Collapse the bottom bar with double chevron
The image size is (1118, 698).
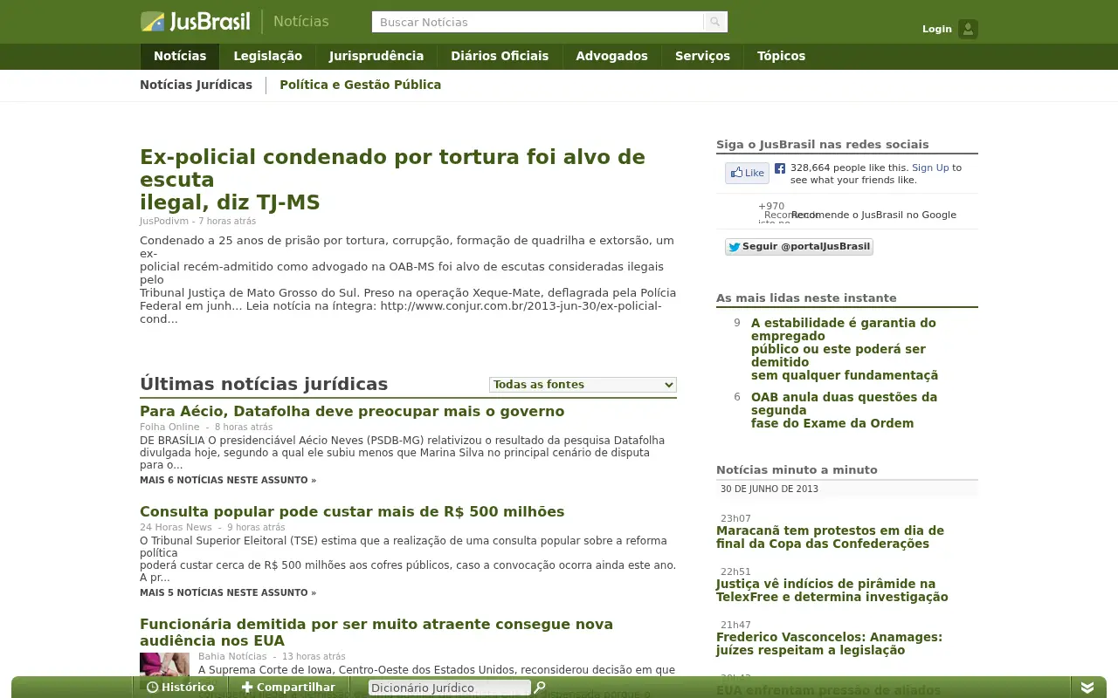[x=1087, y=688]
